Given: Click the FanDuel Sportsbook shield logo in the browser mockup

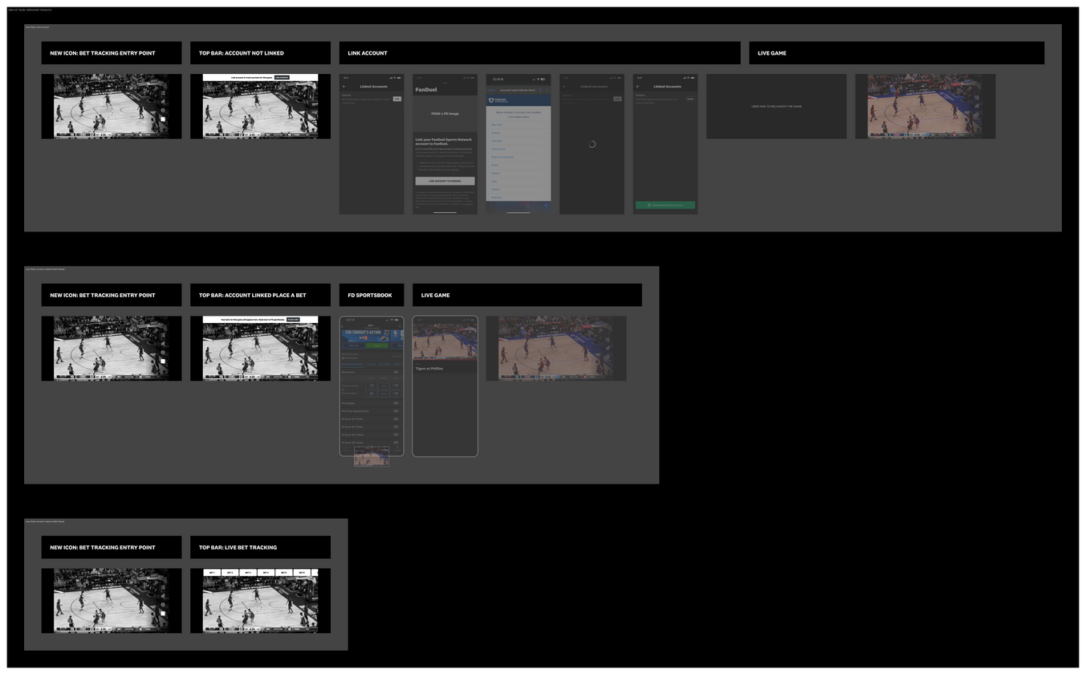Looking at the screenshot, I should [x=492, y=100].
